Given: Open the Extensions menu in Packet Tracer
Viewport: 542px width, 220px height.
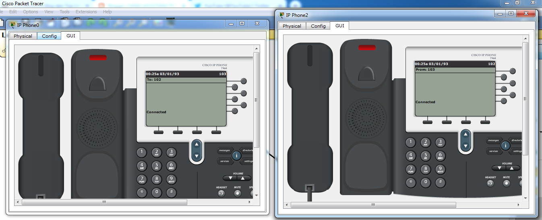Looking at the screenshot, I should click(86, 12).
